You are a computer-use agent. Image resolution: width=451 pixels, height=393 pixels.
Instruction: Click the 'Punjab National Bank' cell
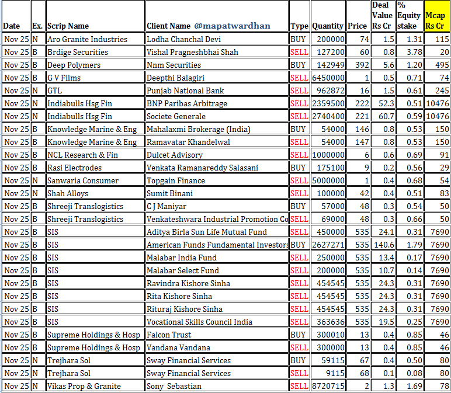pyautogui.click(x=217, y=90)
